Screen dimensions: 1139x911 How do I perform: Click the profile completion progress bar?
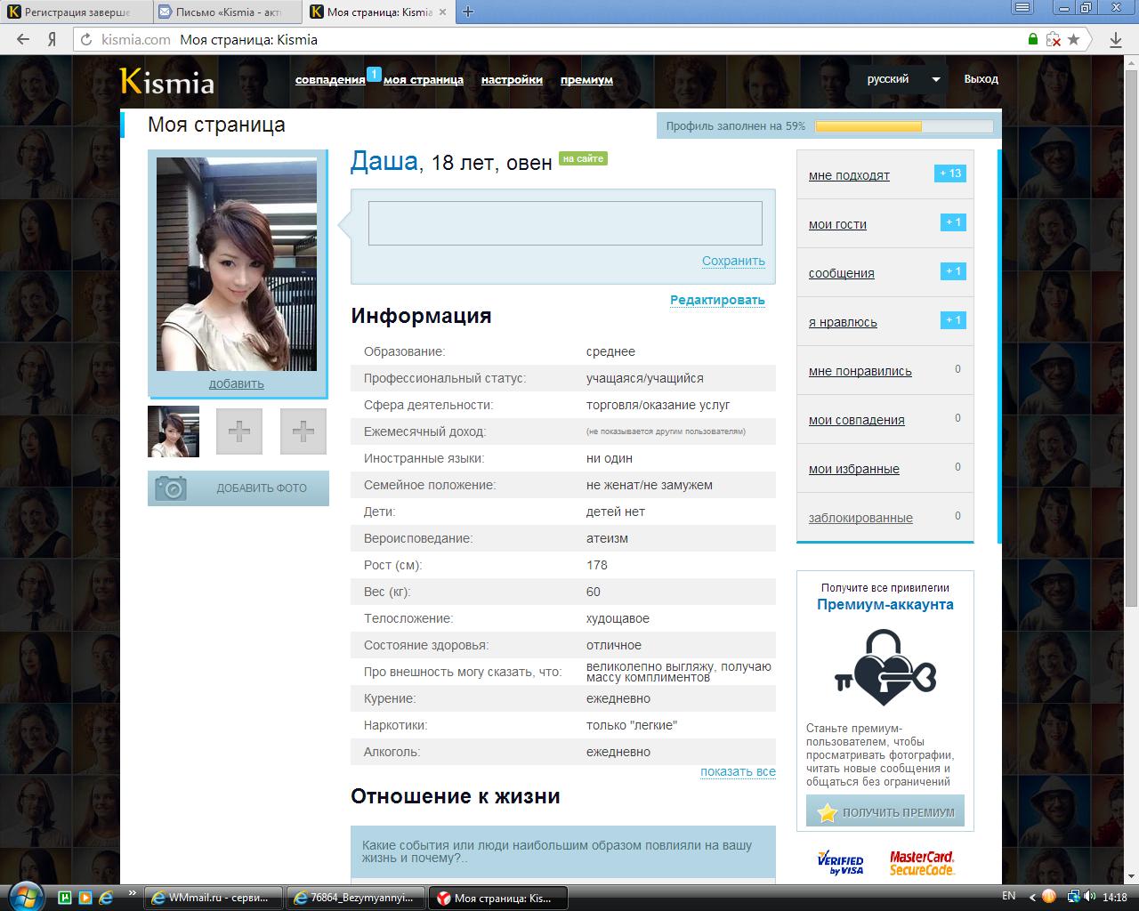click(904, 126)
